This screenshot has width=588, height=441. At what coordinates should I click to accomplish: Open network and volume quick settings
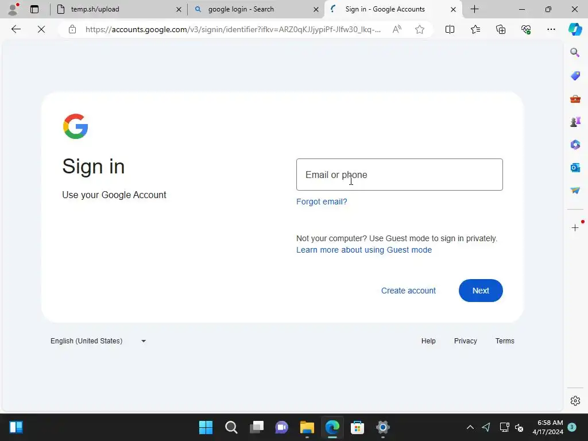(512, 427)
